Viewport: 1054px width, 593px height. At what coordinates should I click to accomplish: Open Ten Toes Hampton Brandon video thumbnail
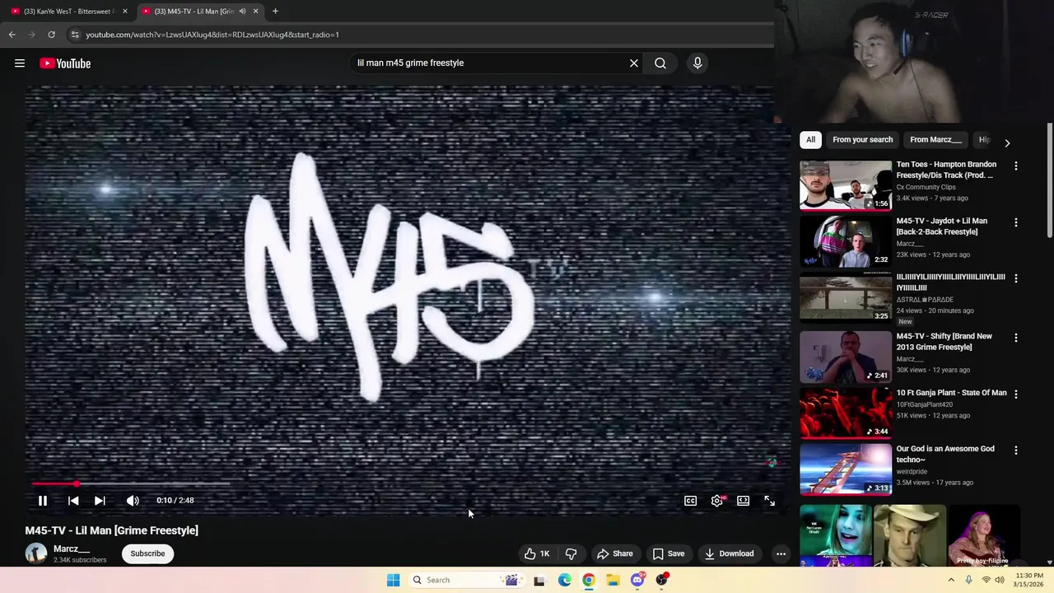point(846,185)
